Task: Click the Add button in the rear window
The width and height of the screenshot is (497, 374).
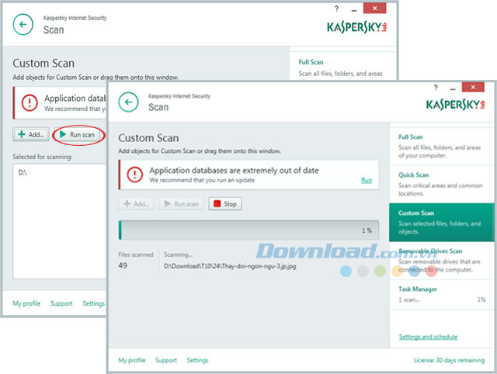Action: click(31, 134)
